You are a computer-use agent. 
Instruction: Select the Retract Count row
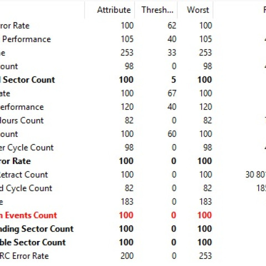(133, 175)
